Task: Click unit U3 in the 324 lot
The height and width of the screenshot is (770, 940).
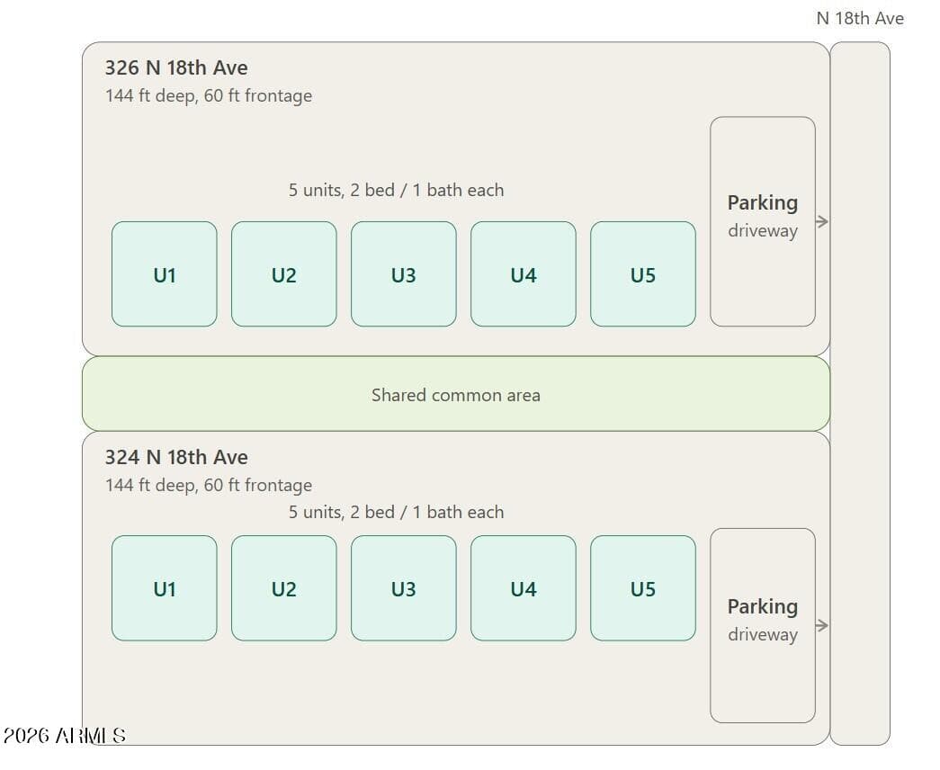Action: tap(404, 588)
